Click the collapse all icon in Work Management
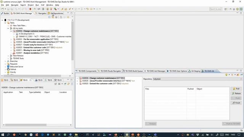 pyautogui.click(x=49, y=17)
